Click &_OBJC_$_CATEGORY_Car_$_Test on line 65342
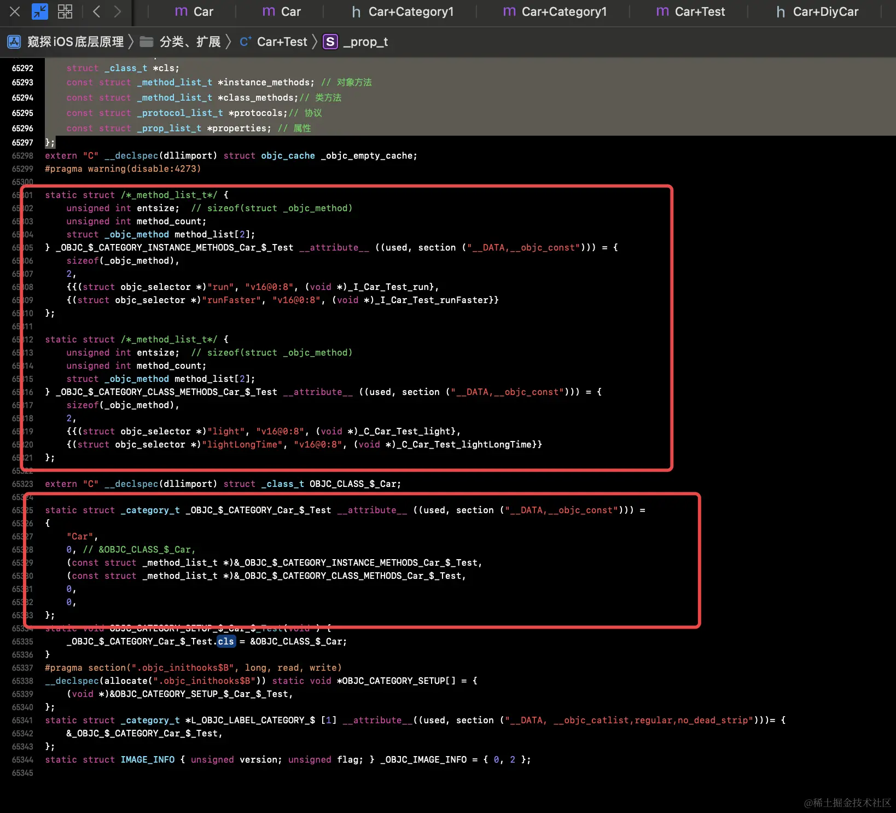The width and height of the screenshot is (896, 813). 142,734
